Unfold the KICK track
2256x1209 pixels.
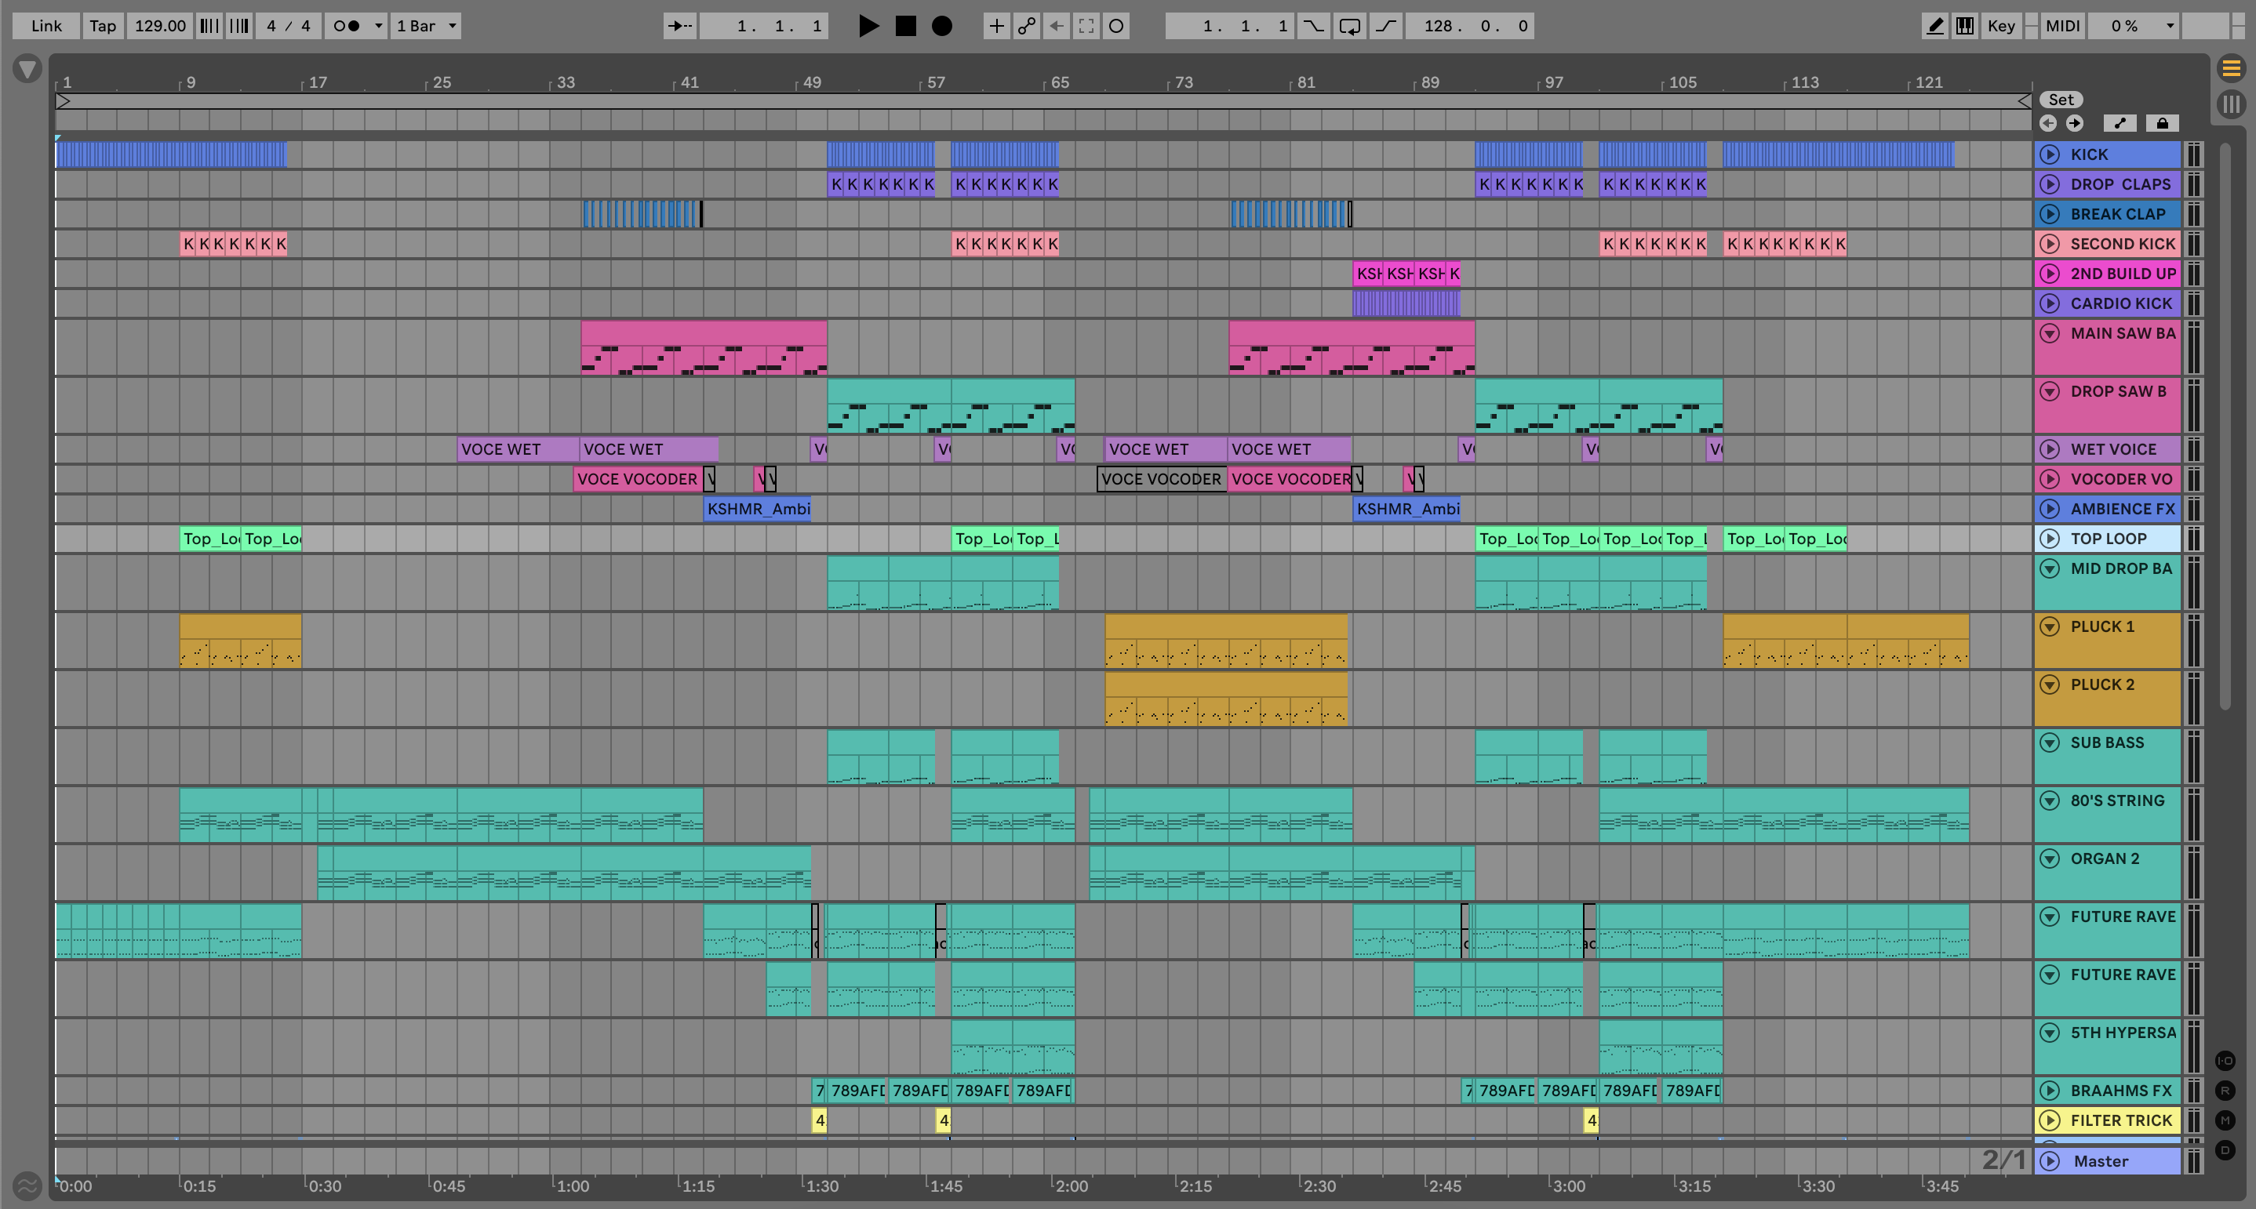coord(2050,154)
